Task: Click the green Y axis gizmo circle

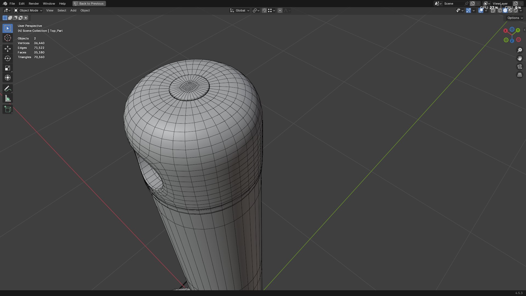Action: click(518, 30)
